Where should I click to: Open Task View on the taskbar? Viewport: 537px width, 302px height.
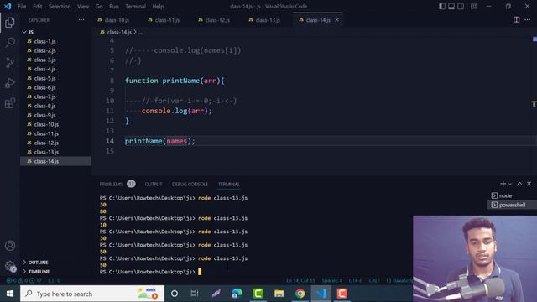[195, 294]
